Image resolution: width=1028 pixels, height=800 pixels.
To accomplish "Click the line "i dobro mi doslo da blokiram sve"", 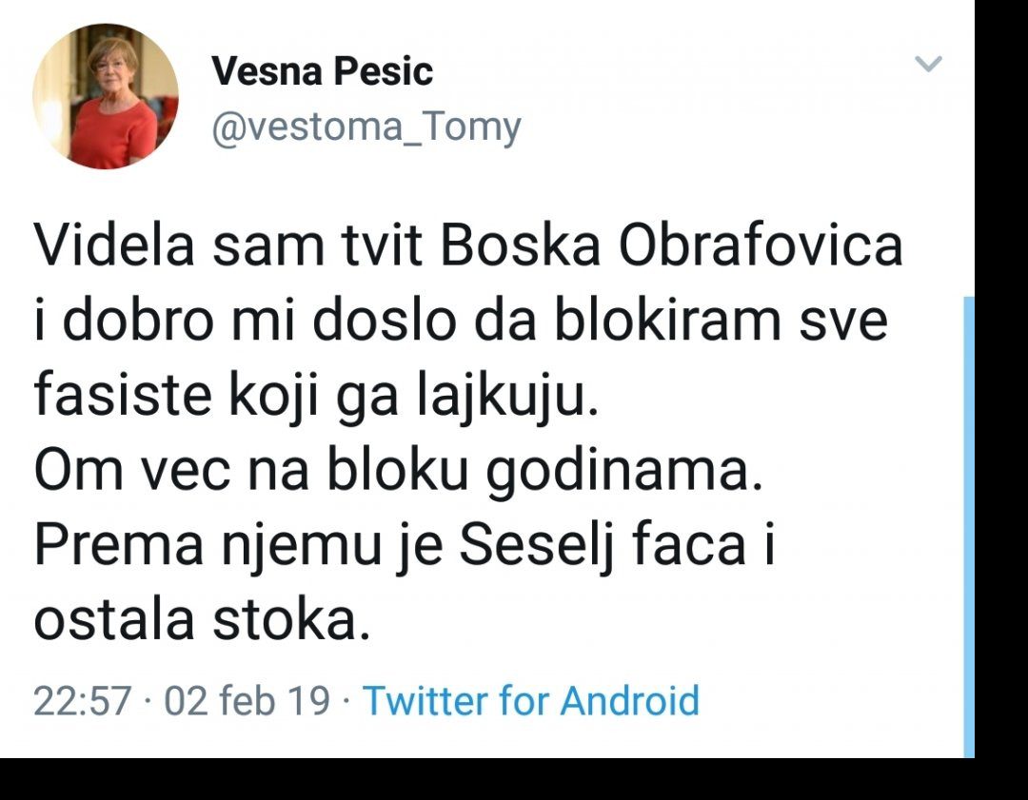I will coord(461,322).
